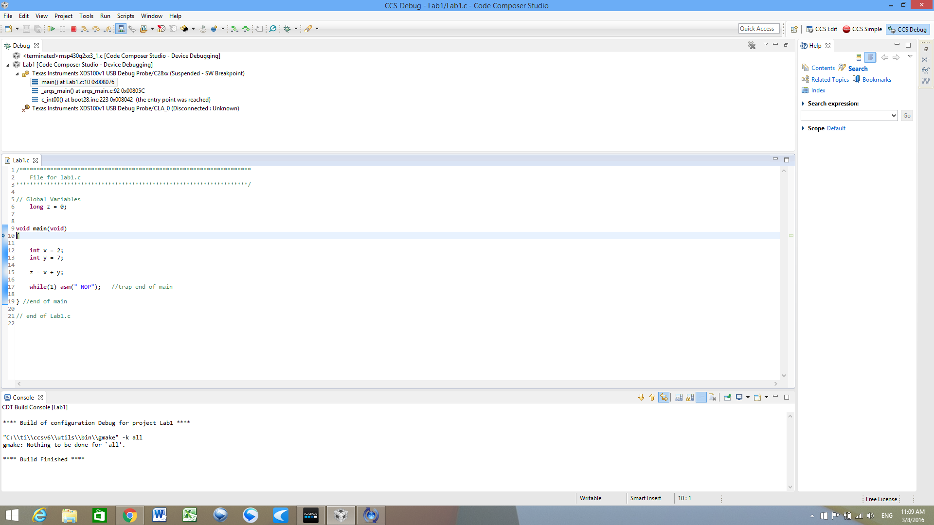Click the Clear Console icon
The width and height of the screenshot is (934, 525).
click(713, 397)
